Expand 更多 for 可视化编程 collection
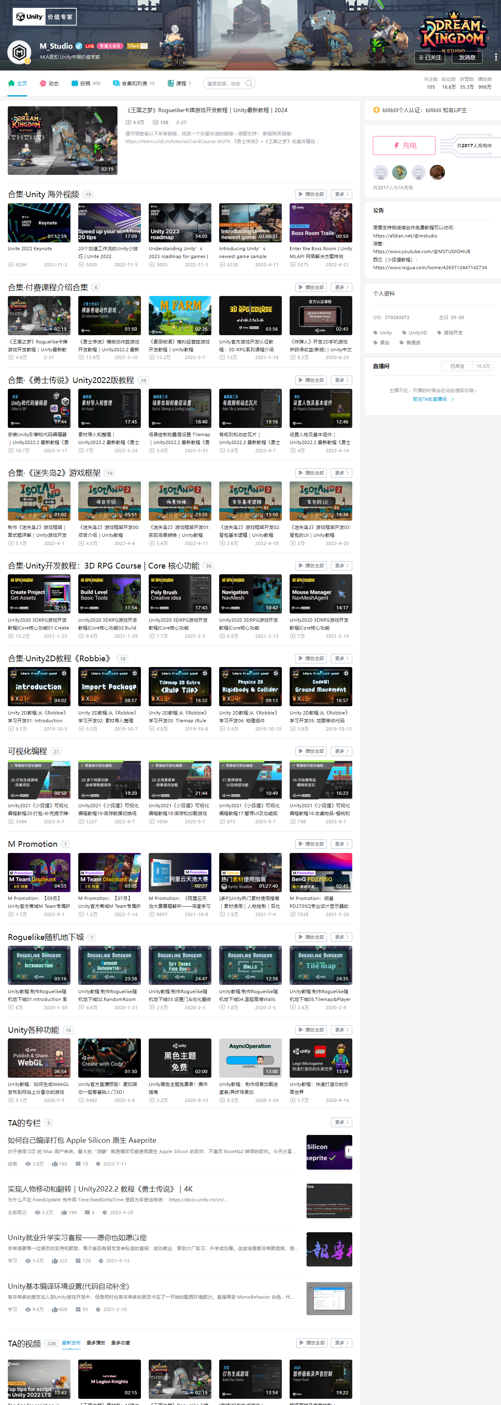The image size is (501, 1405). pos(341,751)
